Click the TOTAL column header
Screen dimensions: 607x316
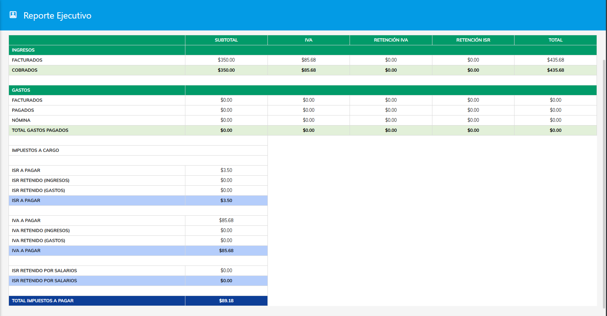click(555, 40)
